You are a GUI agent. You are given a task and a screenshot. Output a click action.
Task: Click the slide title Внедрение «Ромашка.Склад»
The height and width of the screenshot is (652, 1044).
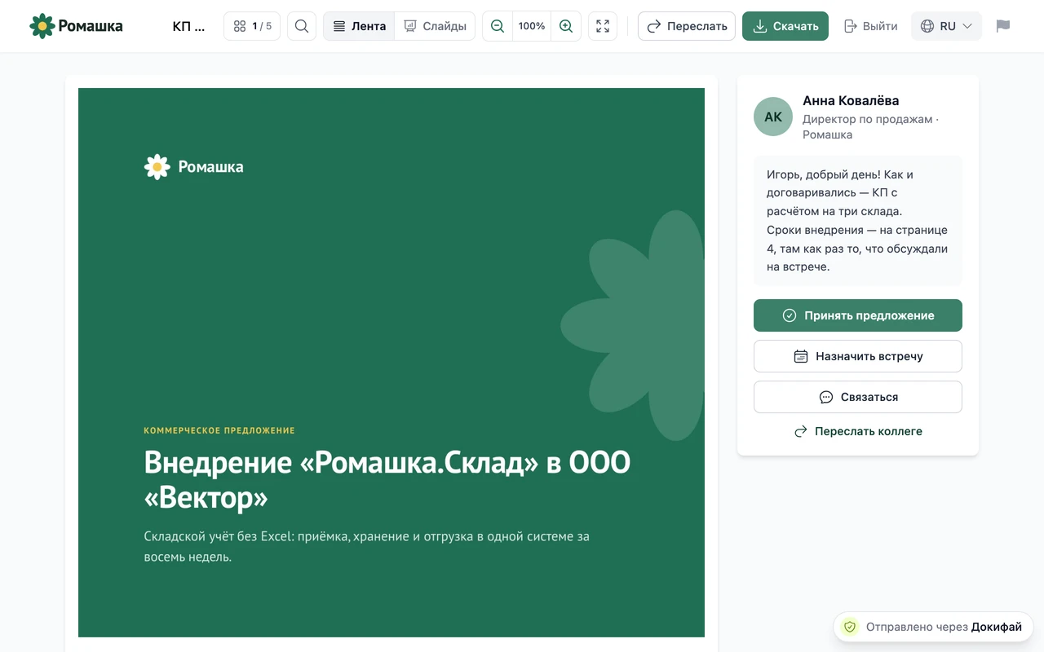coord(387,479)
